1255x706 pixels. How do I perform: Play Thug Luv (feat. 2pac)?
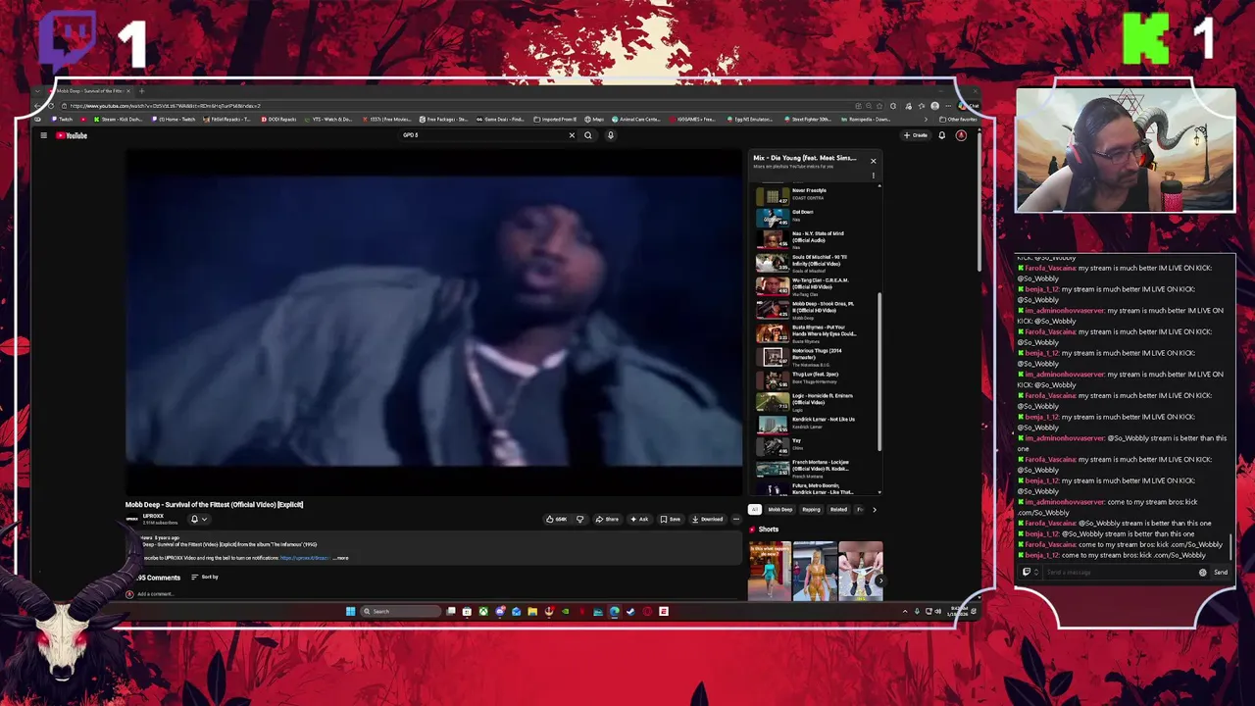(x=814, y=378)
